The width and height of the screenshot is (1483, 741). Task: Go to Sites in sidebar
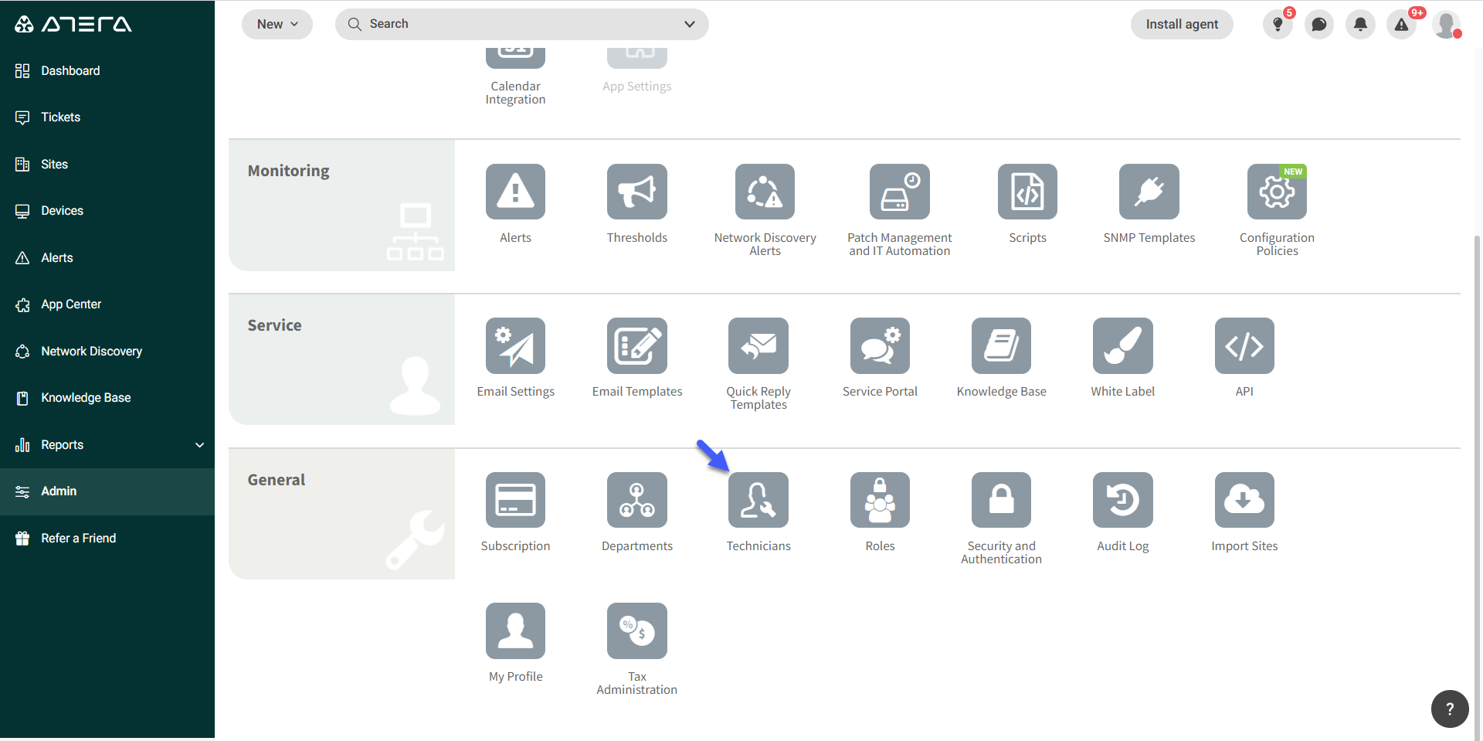click(107, 164)
